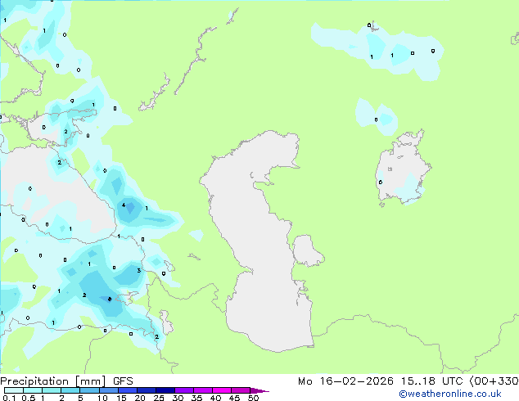Click the '15..18 UTC' time range text
The image size is (519, 401).
(x=431, y=381)
